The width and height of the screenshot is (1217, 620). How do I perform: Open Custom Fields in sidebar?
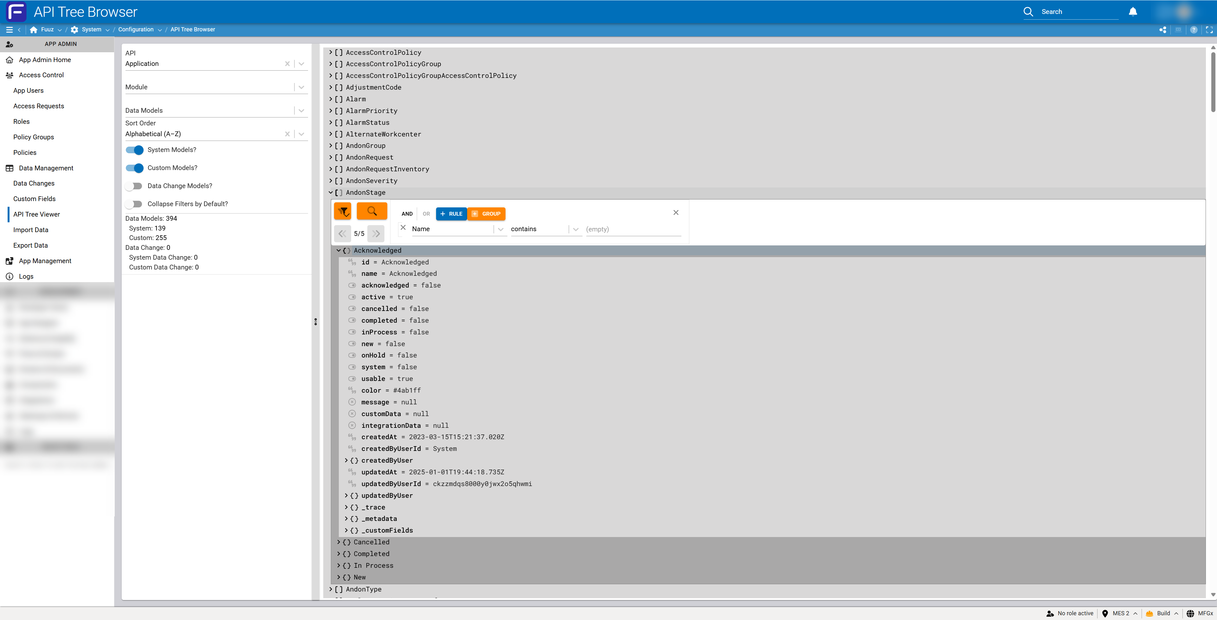pos(35,199)
